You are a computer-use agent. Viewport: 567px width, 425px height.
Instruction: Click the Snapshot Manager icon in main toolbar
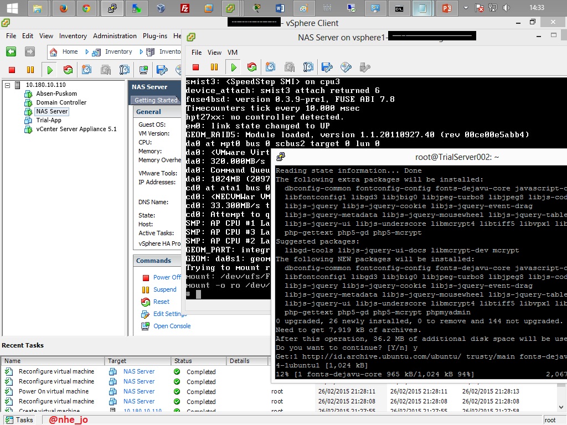coord(124,69)
